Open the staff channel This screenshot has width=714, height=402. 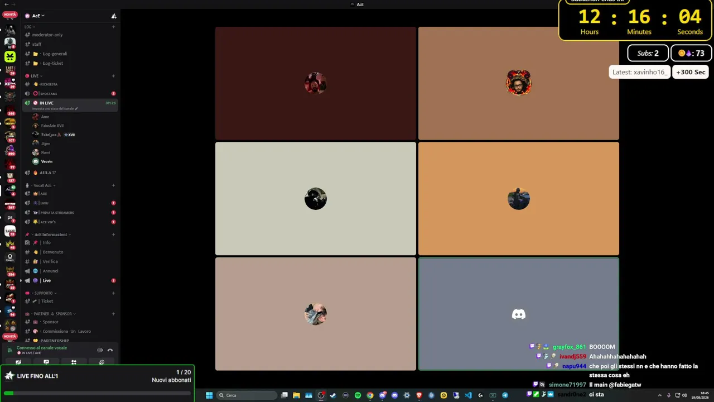point(70,44)
